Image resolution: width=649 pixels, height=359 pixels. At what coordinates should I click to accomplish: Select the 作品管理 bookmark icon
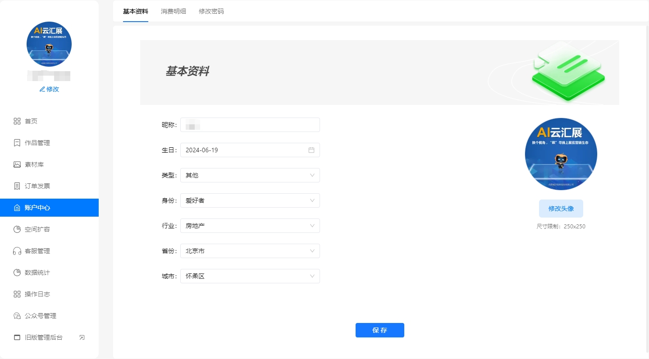click(15, 142)
